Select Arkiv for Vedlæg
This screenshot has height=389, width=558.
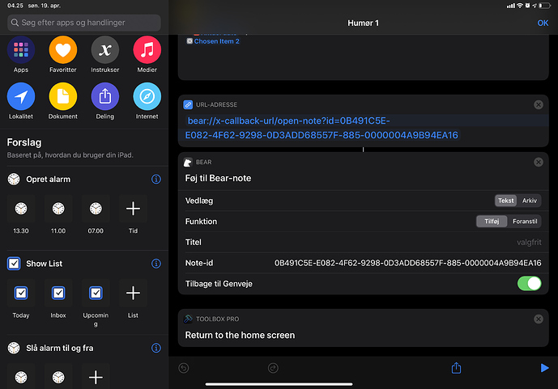coord(529,201)
